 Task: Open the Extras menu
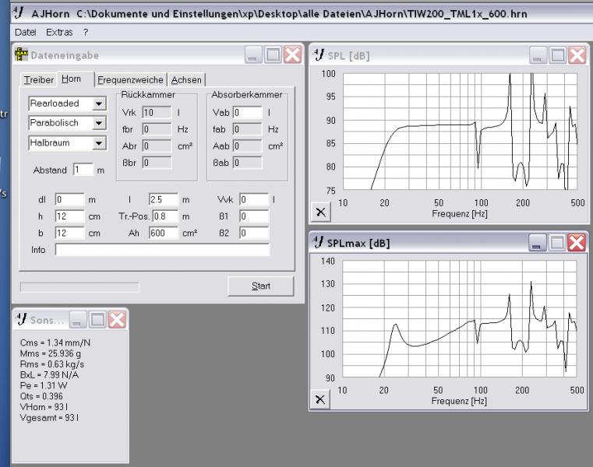pyautogui.click(x=59, y=32)
